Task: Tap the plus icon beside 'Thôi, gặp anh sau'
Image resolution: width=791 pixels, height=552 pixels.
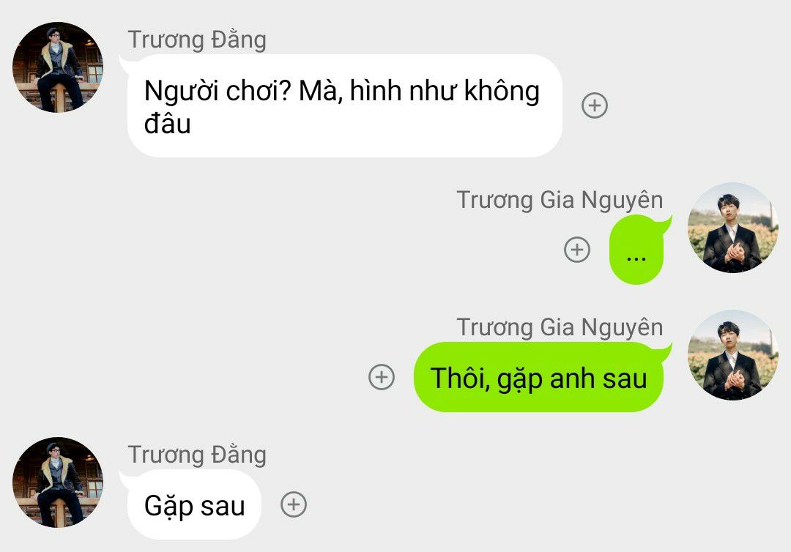Action: pyautogui.click(x=382, y=377)
